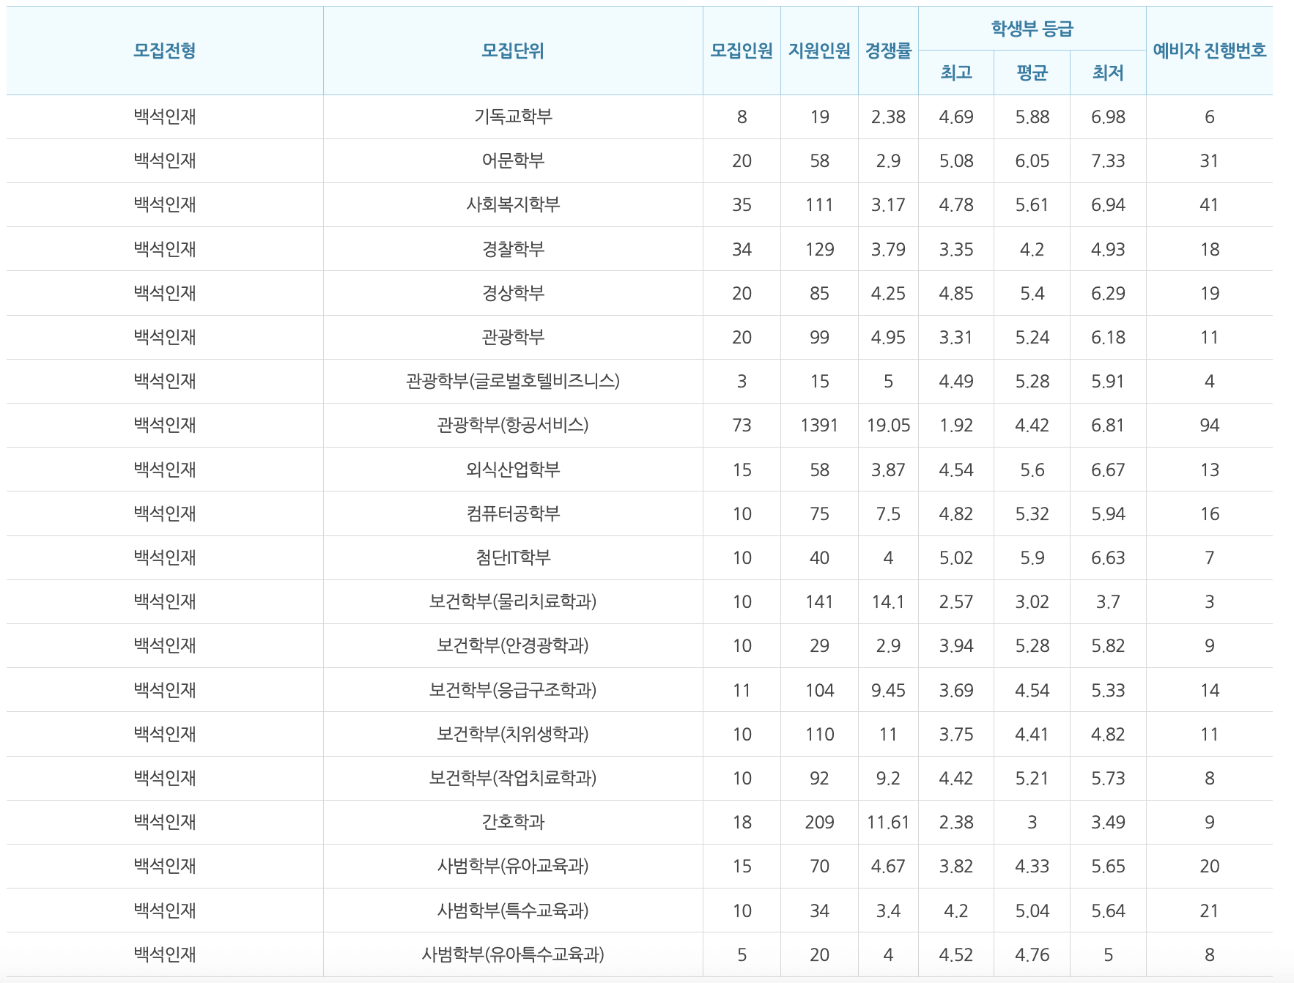Click the 경쟁률 value 19.05
This screenshot has width=1294, height=983.
[887, 425]
